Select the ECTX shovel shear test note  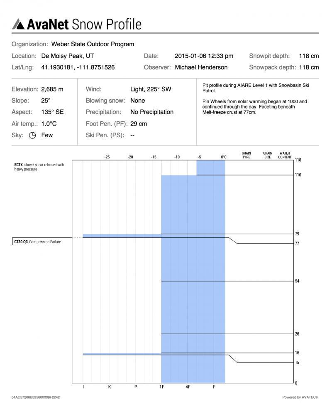[x=39, y=167]
